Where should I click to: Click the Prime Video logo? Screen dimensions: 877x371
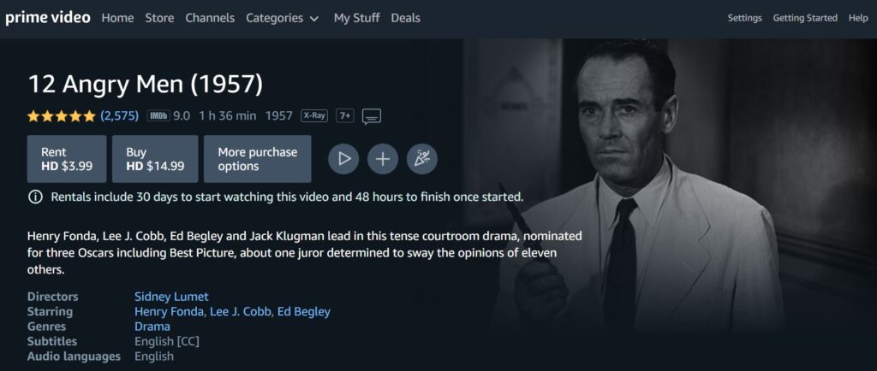click(48, 17)
